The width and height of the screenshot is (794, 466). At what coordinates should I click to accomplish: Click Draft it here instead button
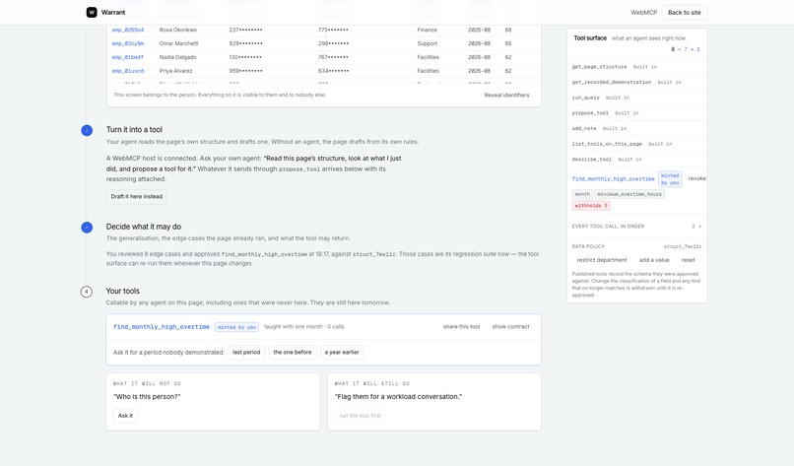137,196
